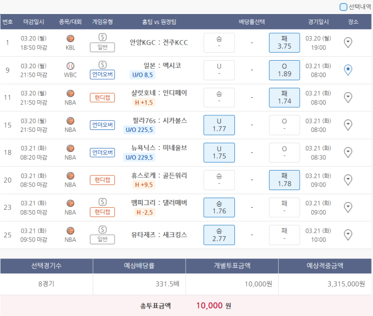Click the 일반 game type tag in row 1
This screenshot has height=316, width=373.
102,47
